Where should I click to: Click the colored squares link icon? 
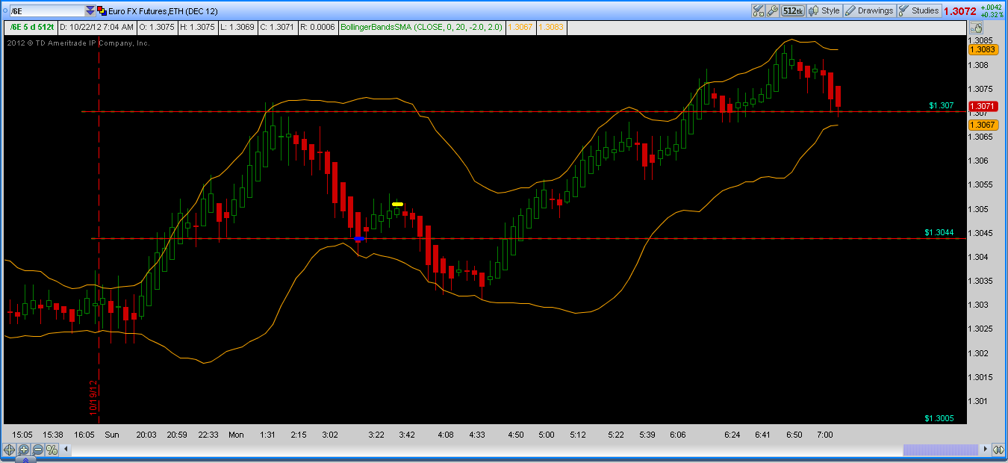[x=102, y=10]
